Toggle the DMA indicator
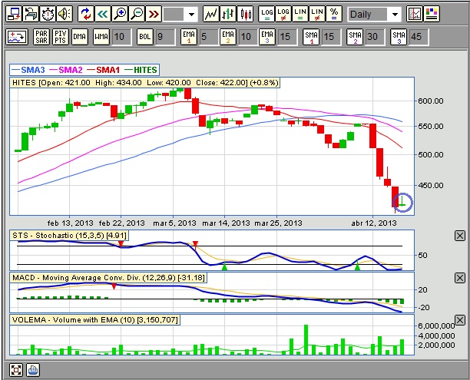470x380 pixels. click(79, 37)
